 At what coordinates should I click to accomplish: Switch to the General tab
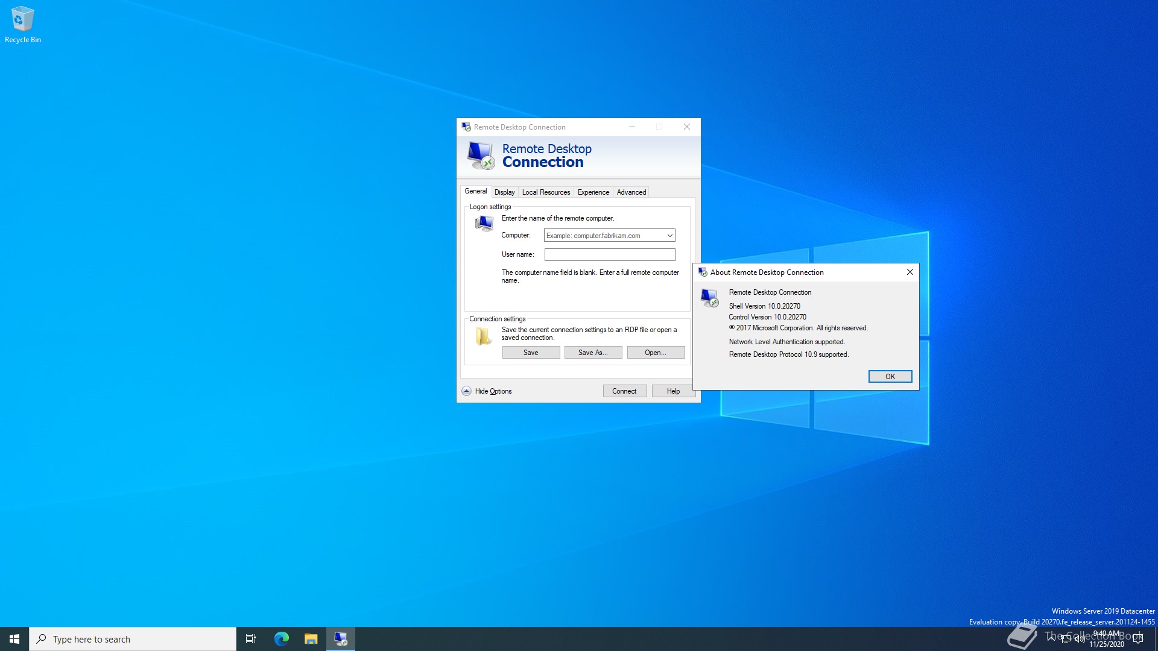pos(475,191)
